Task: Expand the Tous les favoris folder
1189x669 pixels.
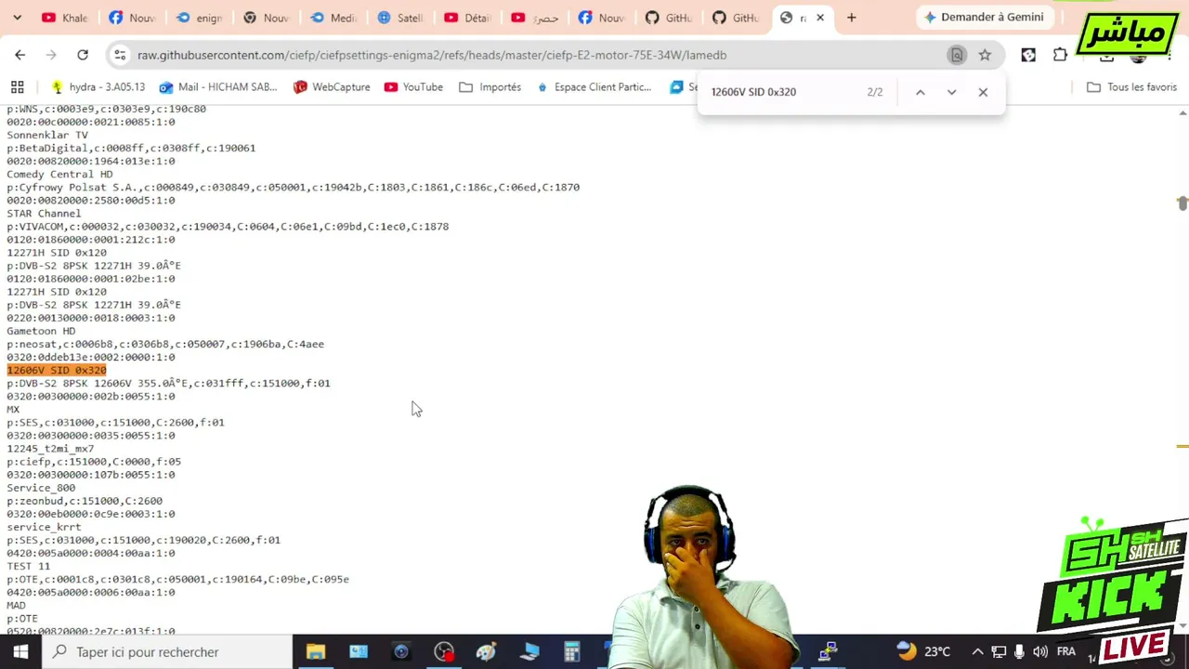Action: tap(1131, 87)
